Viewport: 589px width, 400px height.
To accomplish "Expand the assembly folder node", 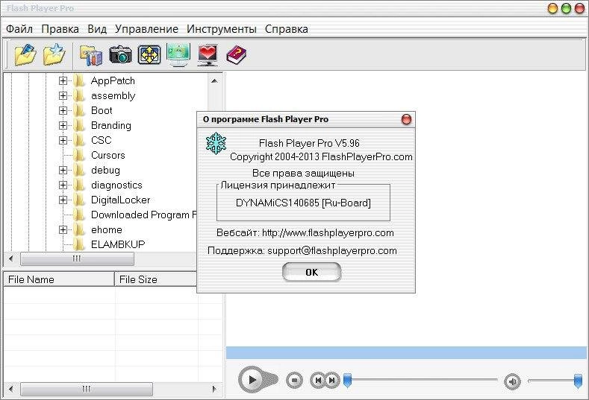I will 63,95.
